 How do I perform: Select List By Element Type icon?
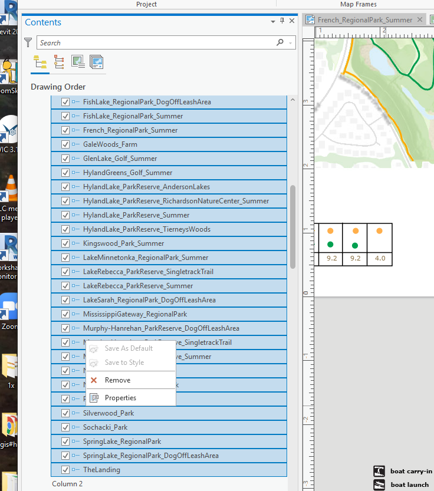pyautogui.click(x=59, y=62)
